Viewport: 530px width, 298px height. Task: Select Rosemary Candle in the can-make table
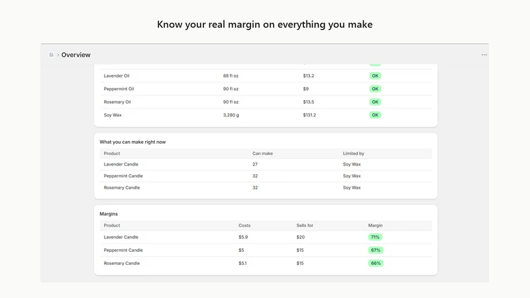266,187
